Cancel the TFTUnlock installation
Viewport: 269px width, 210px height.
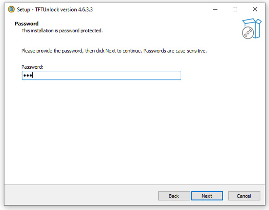tap(244, 196)
